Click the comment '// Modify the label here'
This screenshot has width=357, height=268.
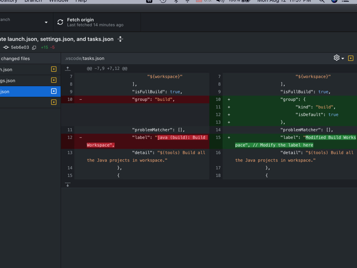click(283, 145)
